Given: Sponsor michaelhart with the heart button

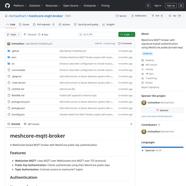Looking at the screenshot, I should [162, 110].
